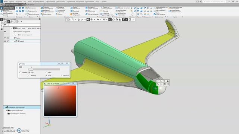Select the Автолиния sketch tool
Screen dimensions: 239x134
click(31, 8)
